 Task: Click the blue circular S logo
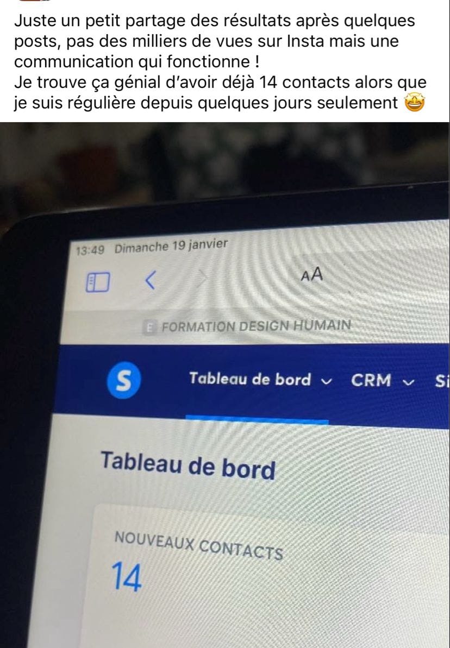124,380
